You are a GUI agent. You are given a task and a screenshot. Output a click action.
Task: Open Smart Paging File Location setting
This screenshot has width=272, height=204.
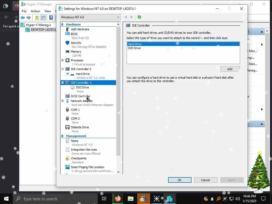coord(87,167)
